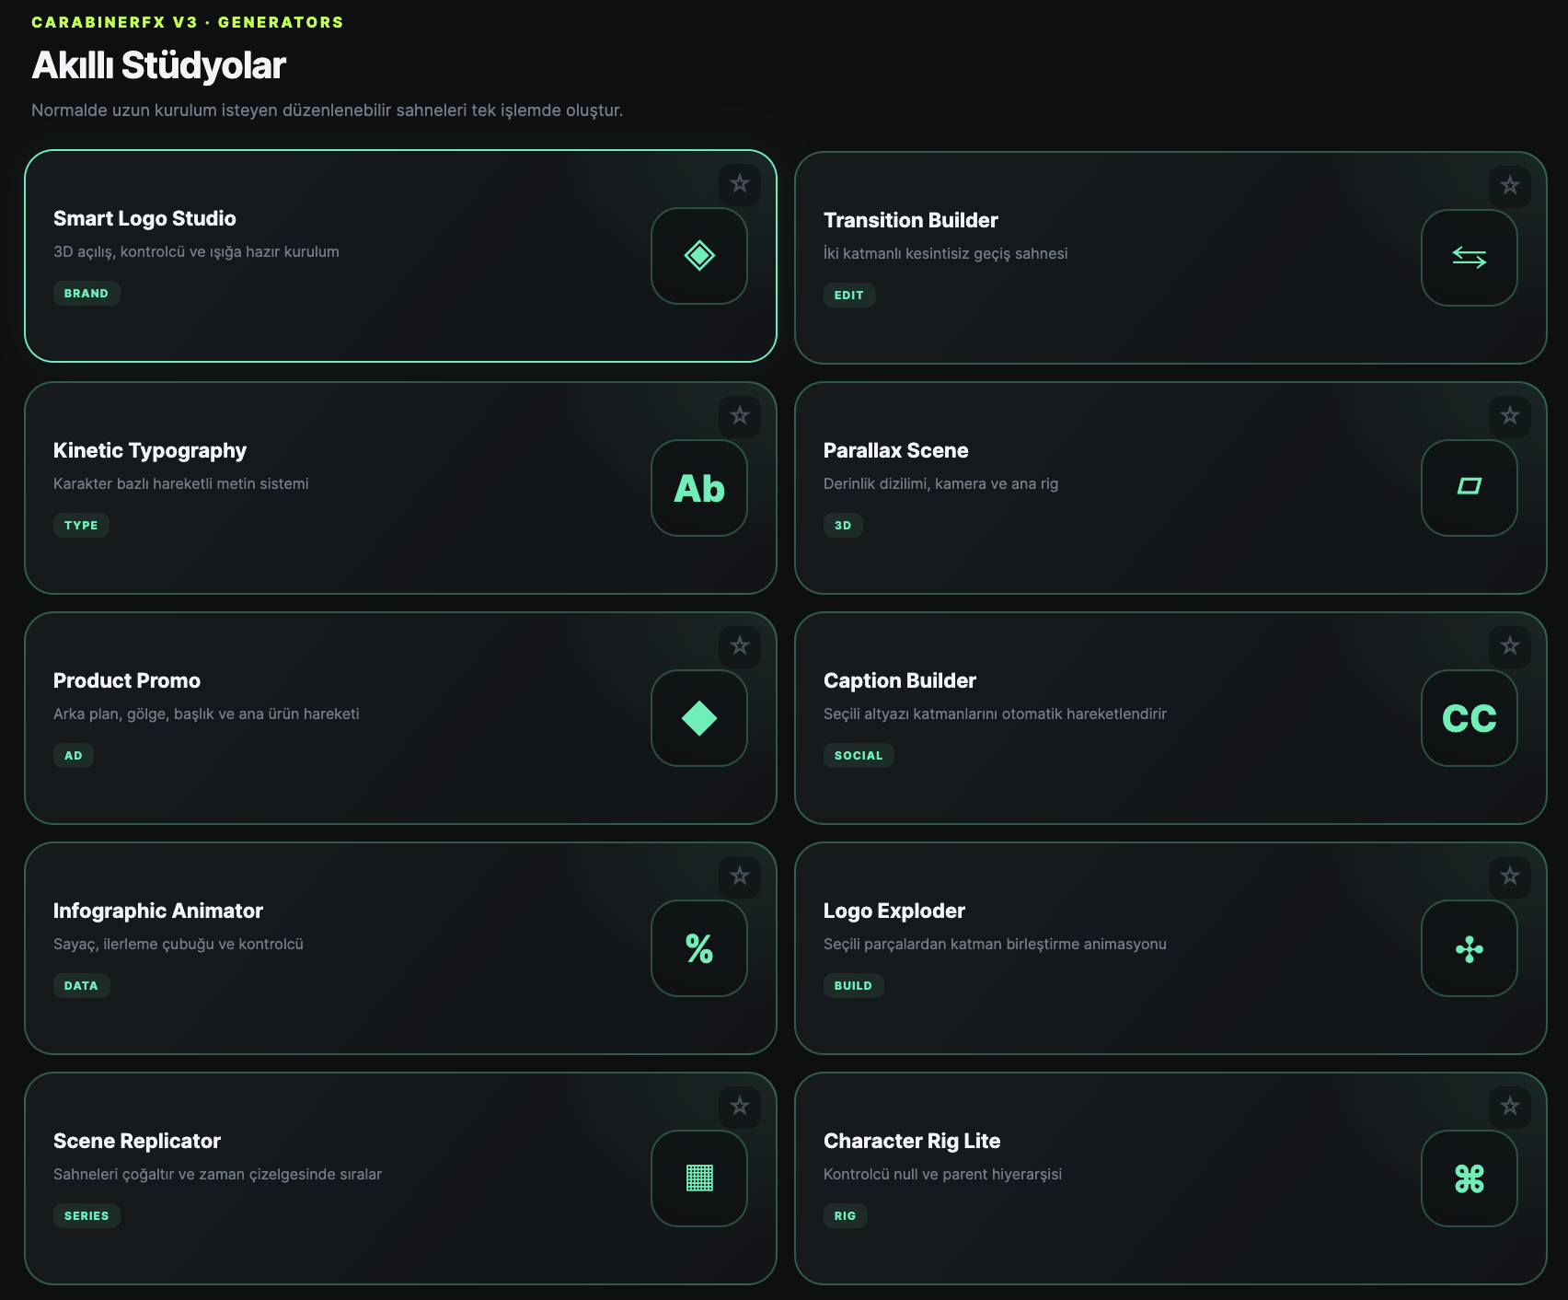
Task: Open the Scene Replicator grid icon
Action: tap(699, 1178)
